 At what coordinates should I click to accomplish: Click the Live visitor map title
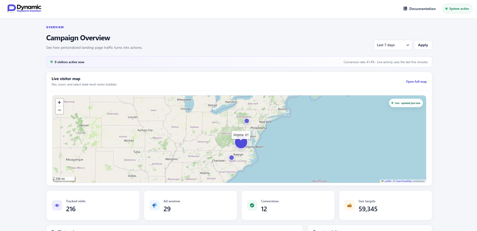coord(66,79)
